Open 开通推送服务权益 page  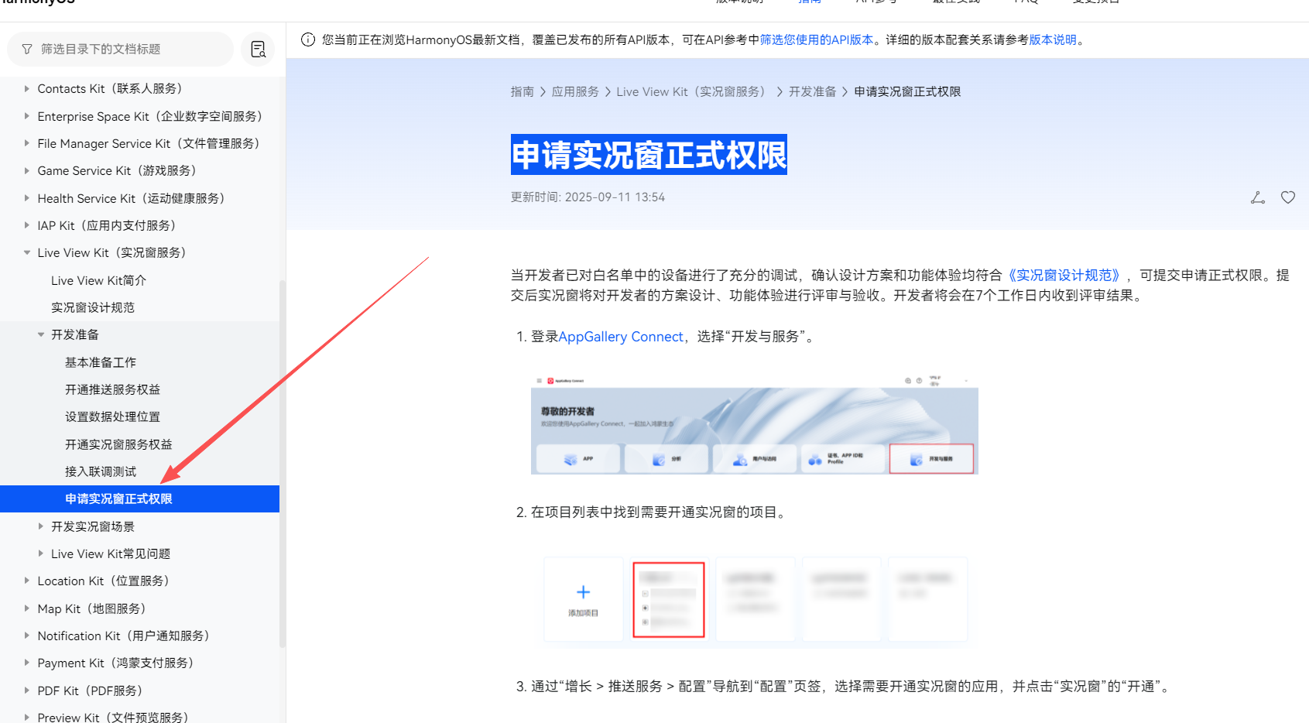pyautogui.click(x=113, y=389)
